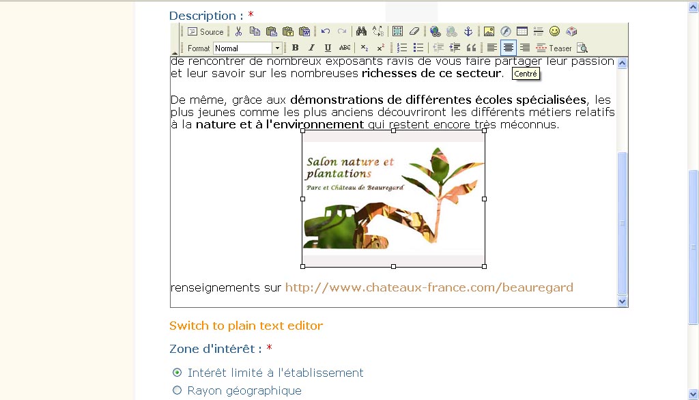The image size is (699, 400).
Task: Click the bold text "richesses de ce secteur"
Action: pos(431,73)
